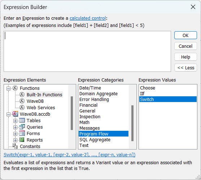Click inside the expression text box
This screenshot has width=201, height=180.
click(87, 51)
